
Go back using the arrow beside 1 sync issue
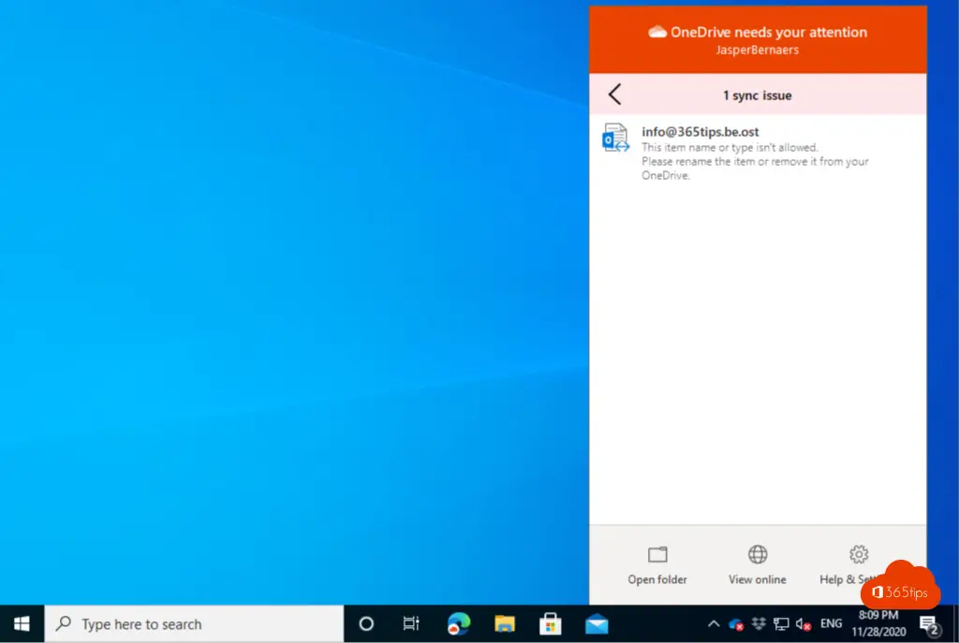tap(614, 95)
